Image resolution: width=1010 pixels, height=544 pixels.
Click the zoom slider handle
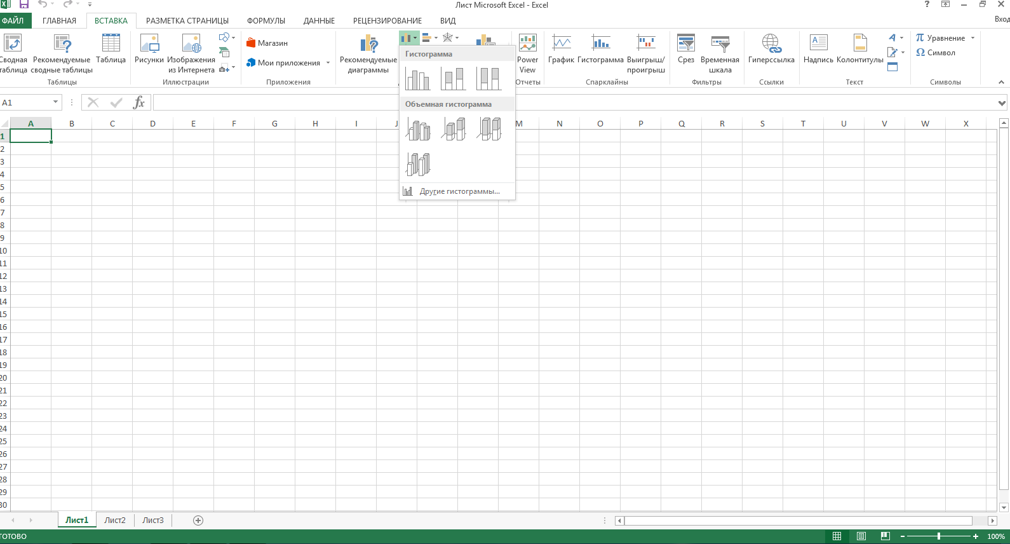click(938, 536)
